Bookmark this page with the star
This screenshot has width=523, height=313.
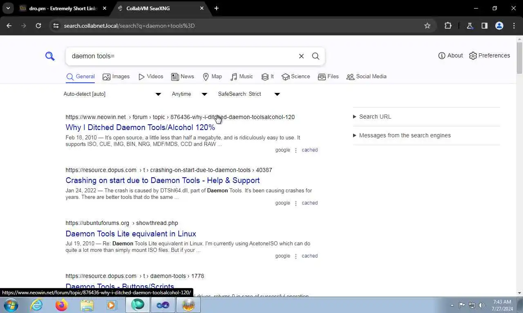click(427, 26)
